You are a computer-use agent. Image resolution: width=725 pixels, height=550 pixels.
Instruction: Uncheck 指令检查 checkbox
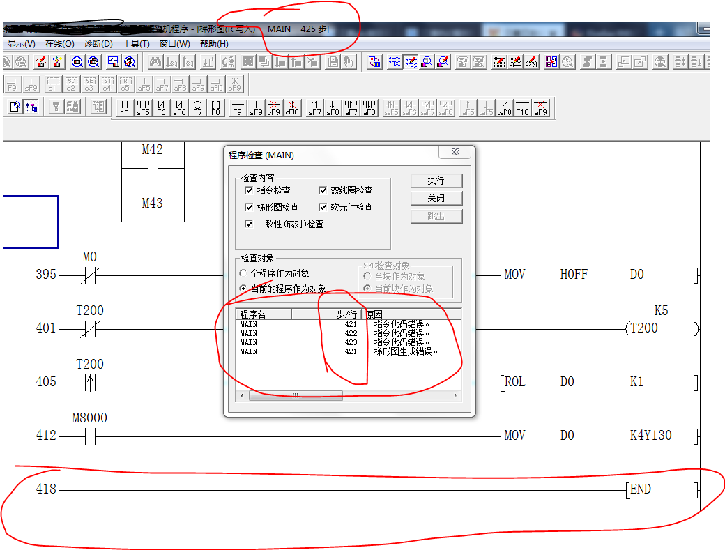click(x=249, y=190)
